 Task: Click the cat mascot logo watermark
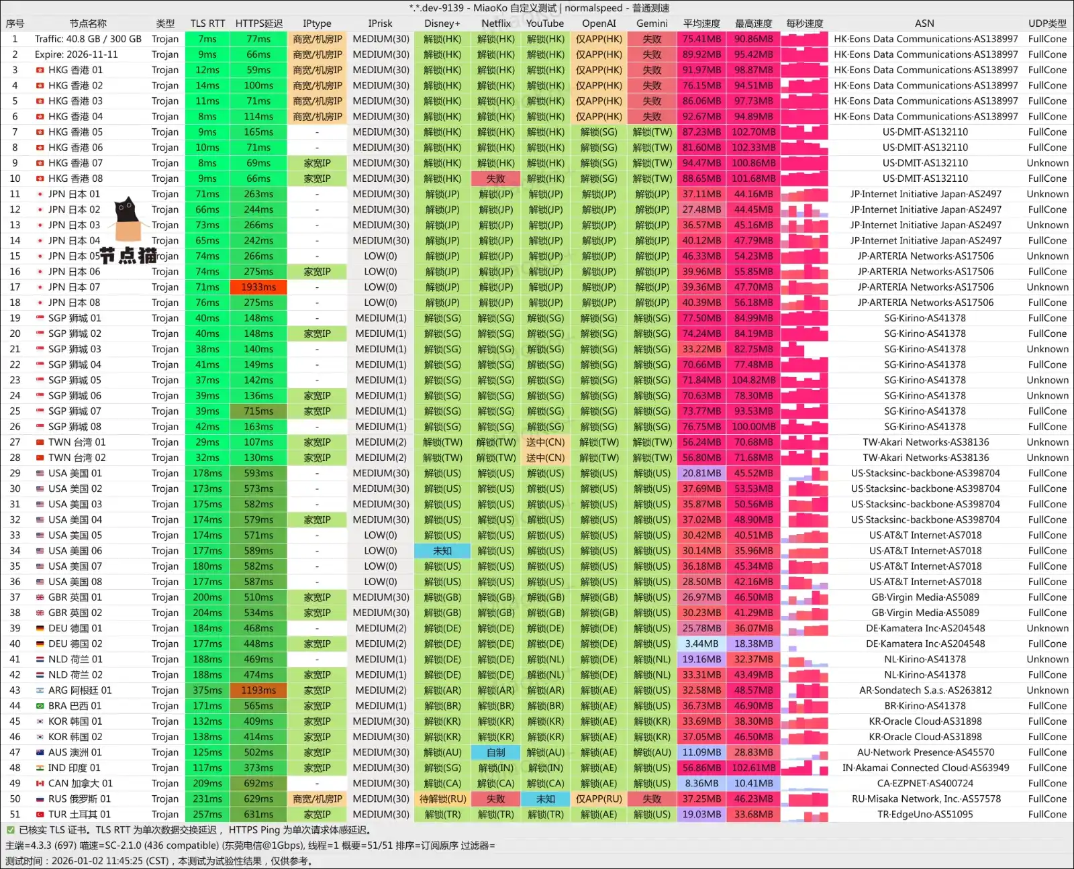(128, 221)
